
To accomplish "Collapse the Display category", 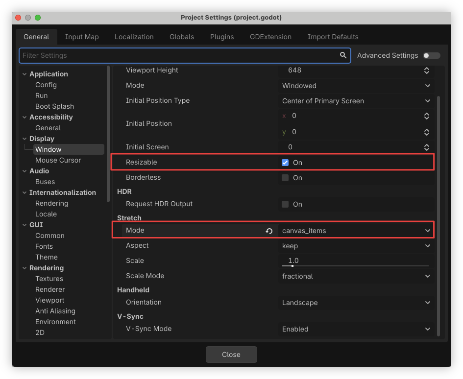I will pyautogui.click(x=24, y=139).
